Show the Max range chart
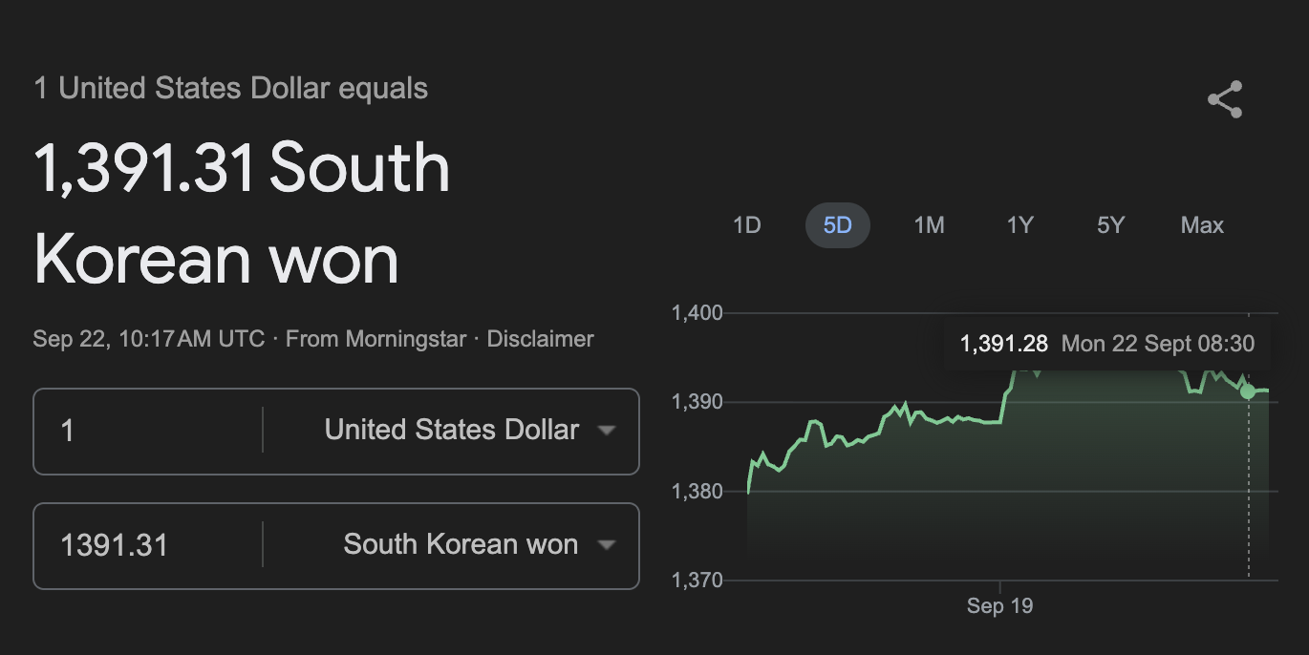 click(1202, 225)
